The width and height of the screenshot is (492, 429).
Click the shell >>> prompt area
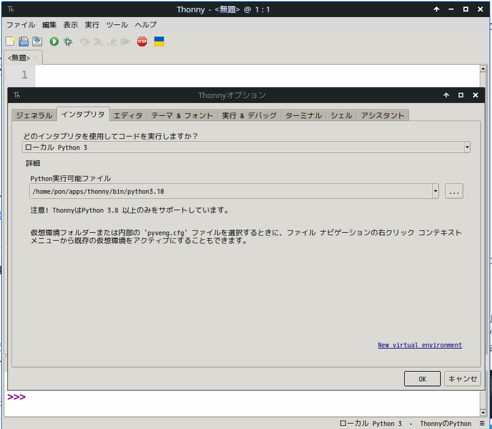click(17, 397)
